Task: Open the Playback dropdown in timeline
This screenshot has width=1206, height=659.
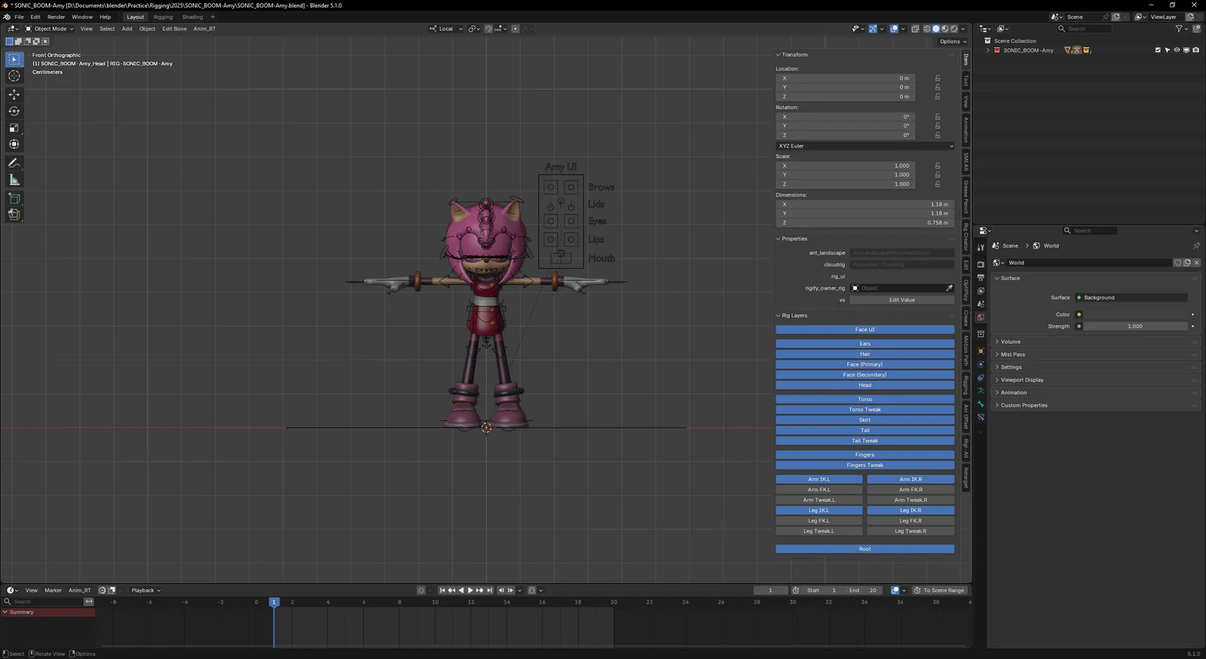Action: 145,590
